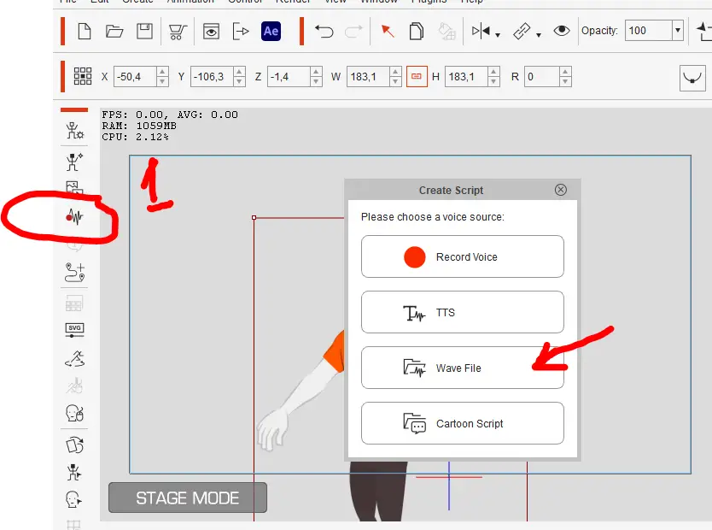This screenshot has height=530, width=712.
Task: Open project with folder icon
Action: (x=114, y=32)
